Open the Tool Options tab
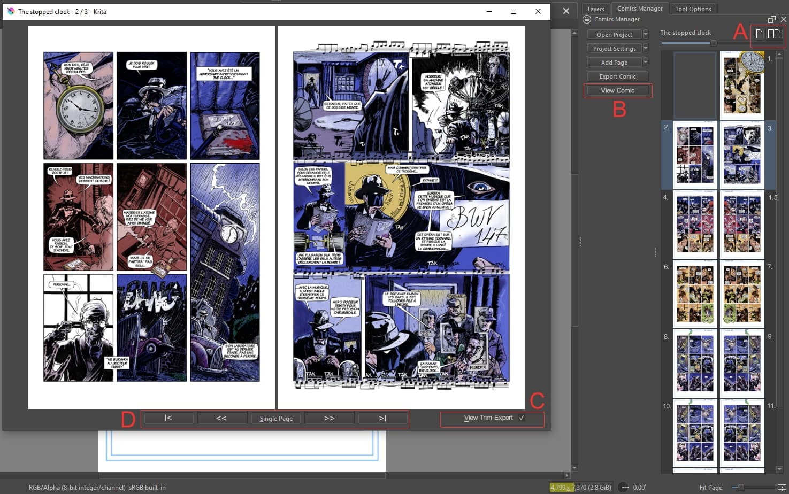The width and height of the screenshot is (789, 494). pyautogui.click(x=693, y=9)
